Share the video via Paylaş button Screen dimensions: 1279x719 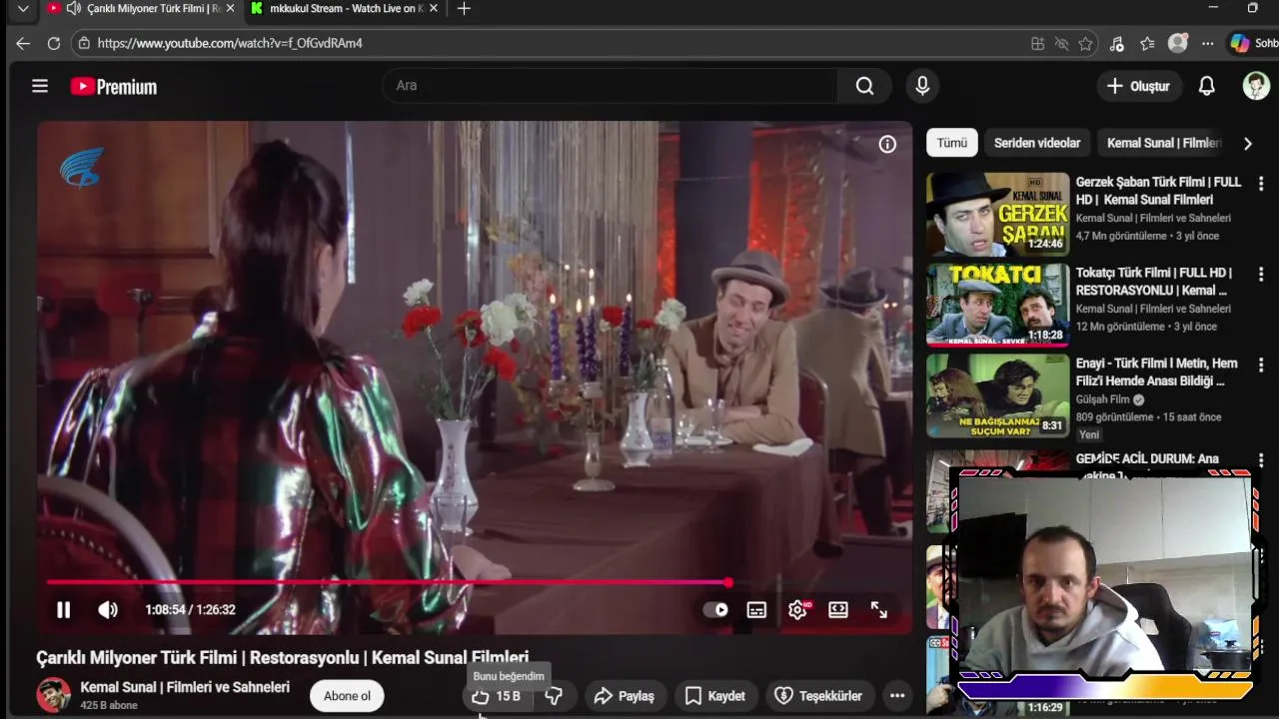[x=624, y=696]
